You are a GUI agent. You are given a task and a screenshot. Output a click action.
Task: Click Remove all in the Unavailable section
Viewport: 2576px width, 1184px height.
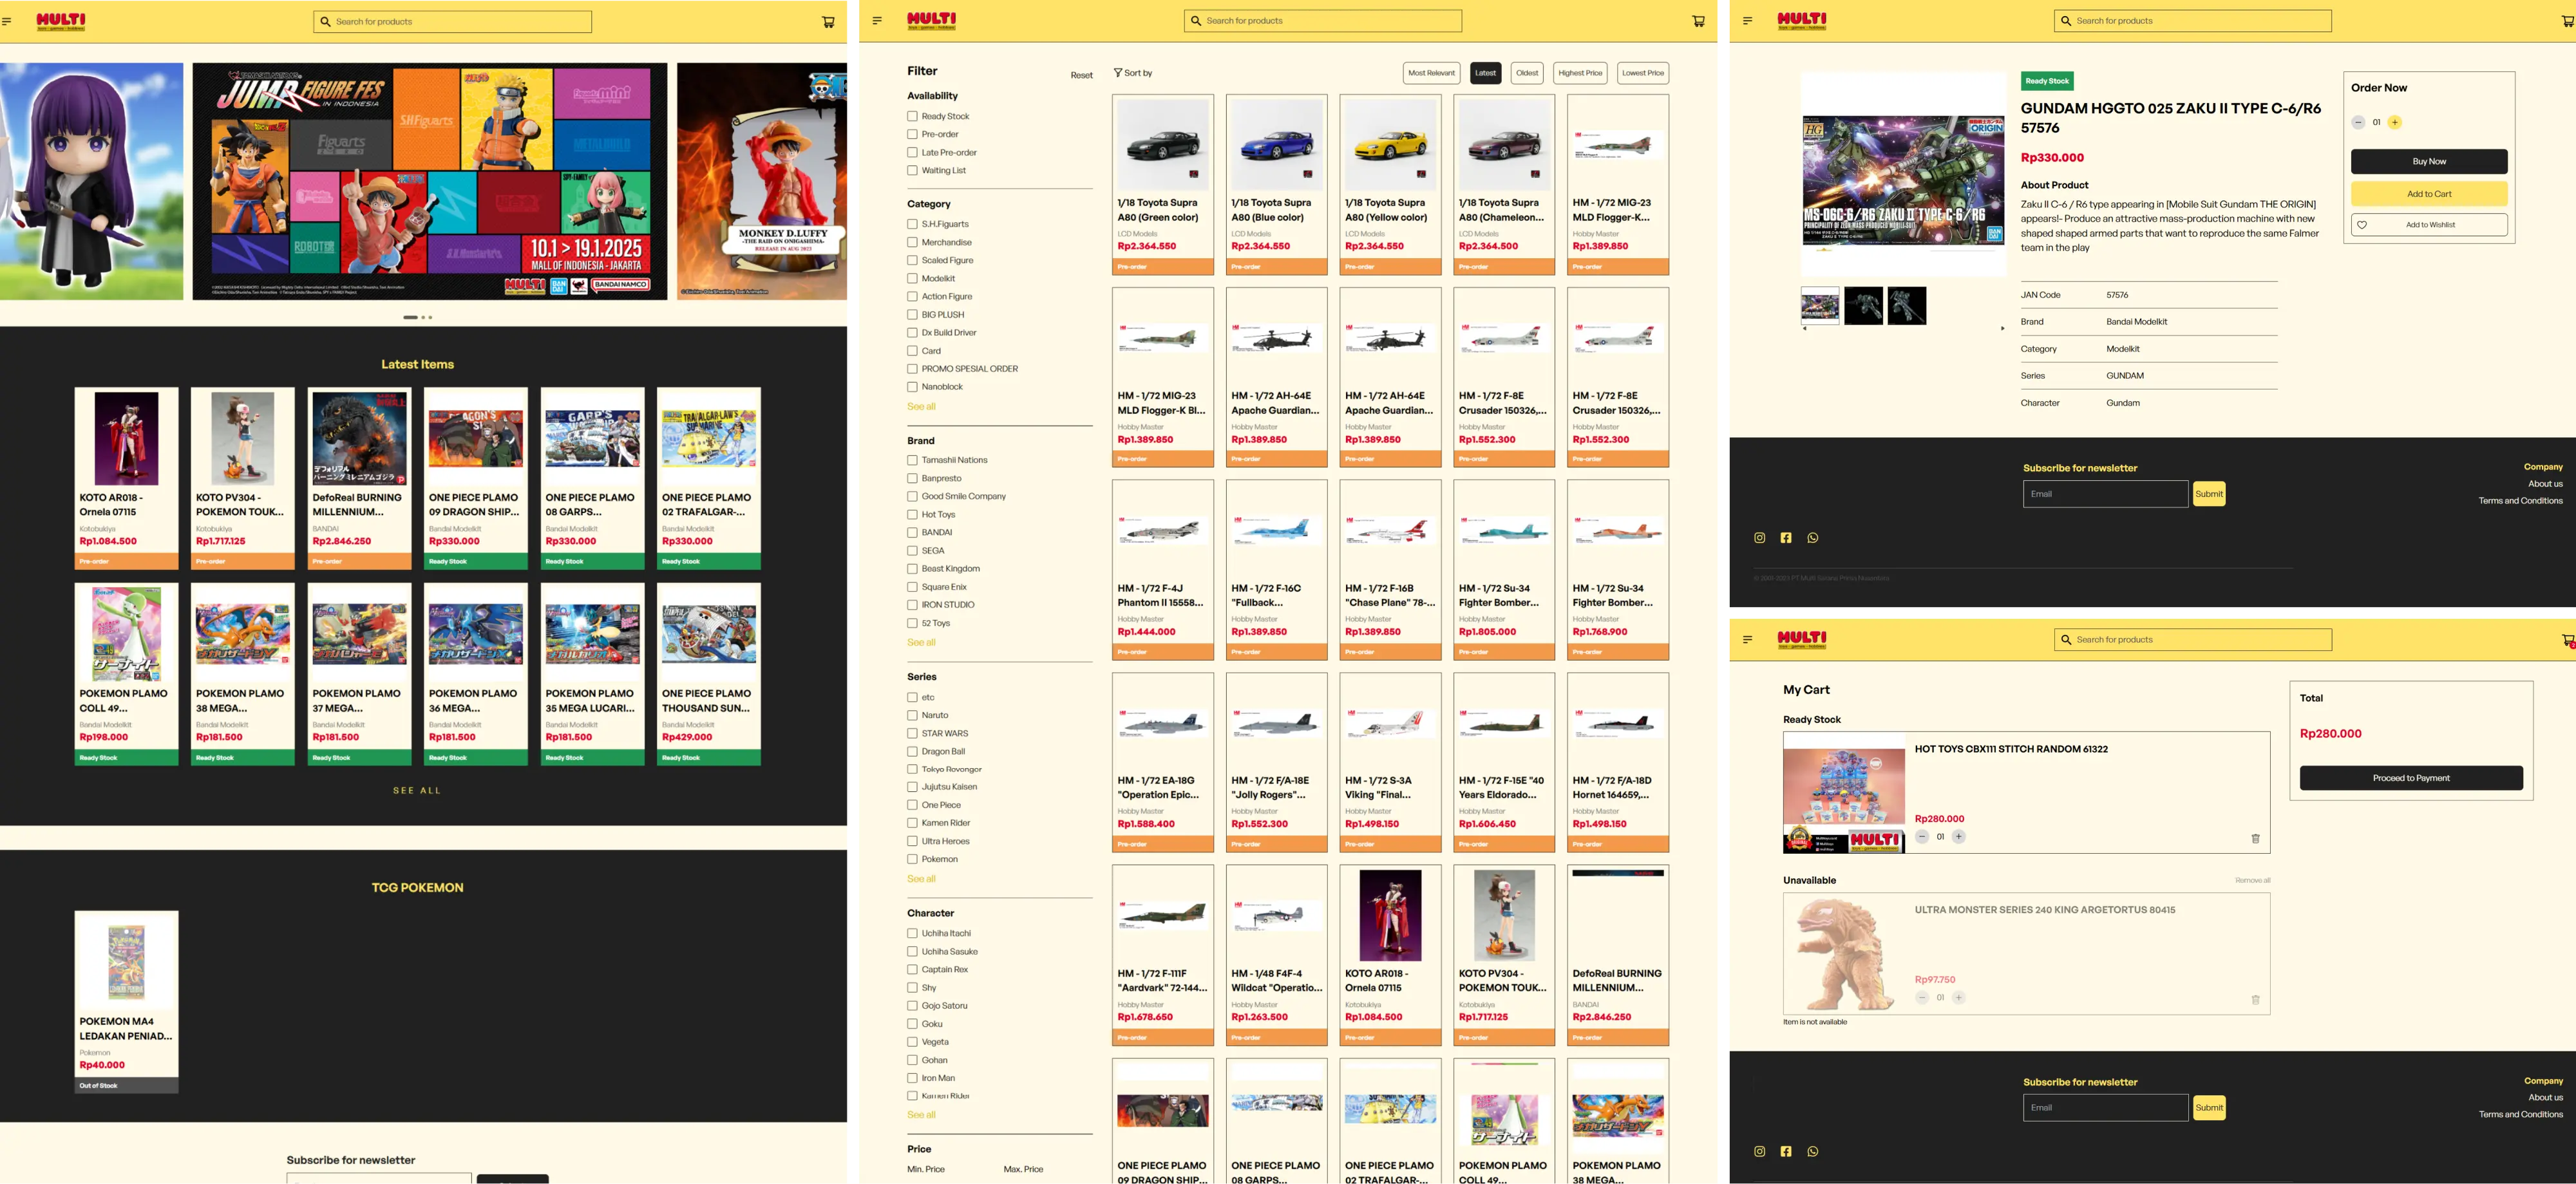click(x=2252, y=880)
